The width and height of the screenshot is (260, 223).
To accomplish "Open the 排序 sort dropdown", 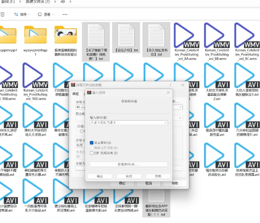I will (x=22, y=14).
